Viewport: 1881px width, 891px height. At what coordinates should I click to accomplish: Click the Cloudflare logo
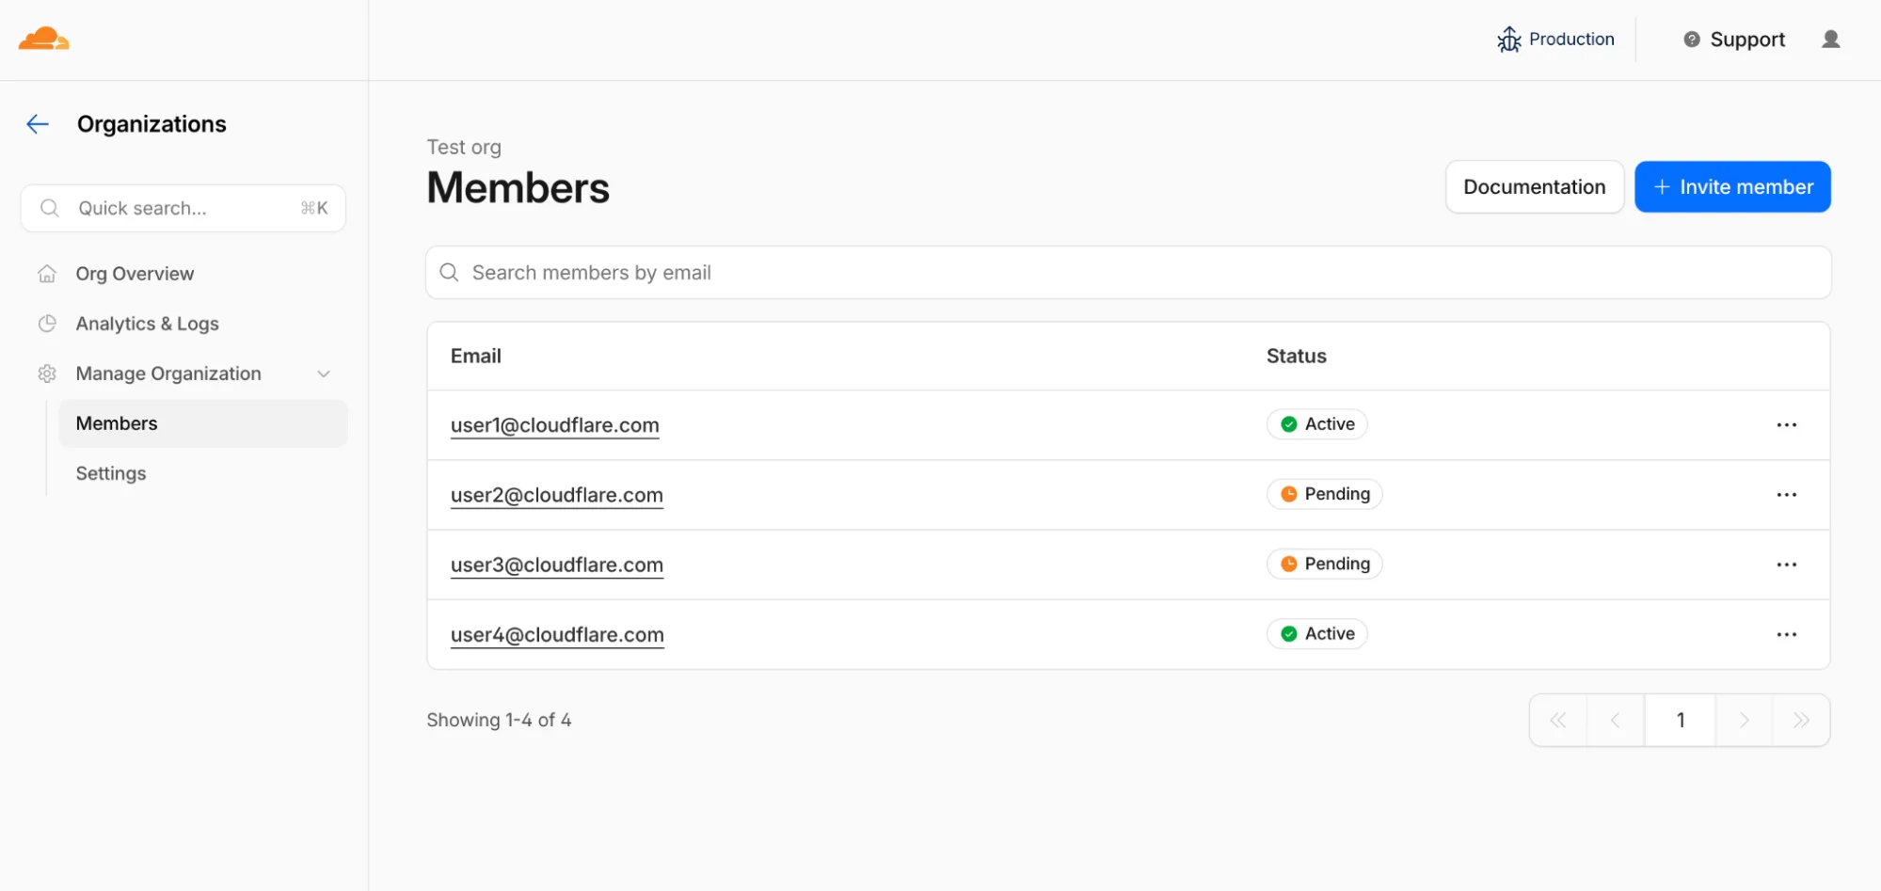[x=42, y=38]
